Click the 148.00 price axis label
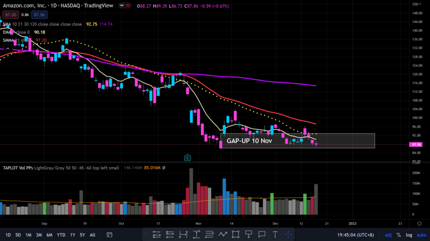Screen dimensions: 430x241 [417, 13]
